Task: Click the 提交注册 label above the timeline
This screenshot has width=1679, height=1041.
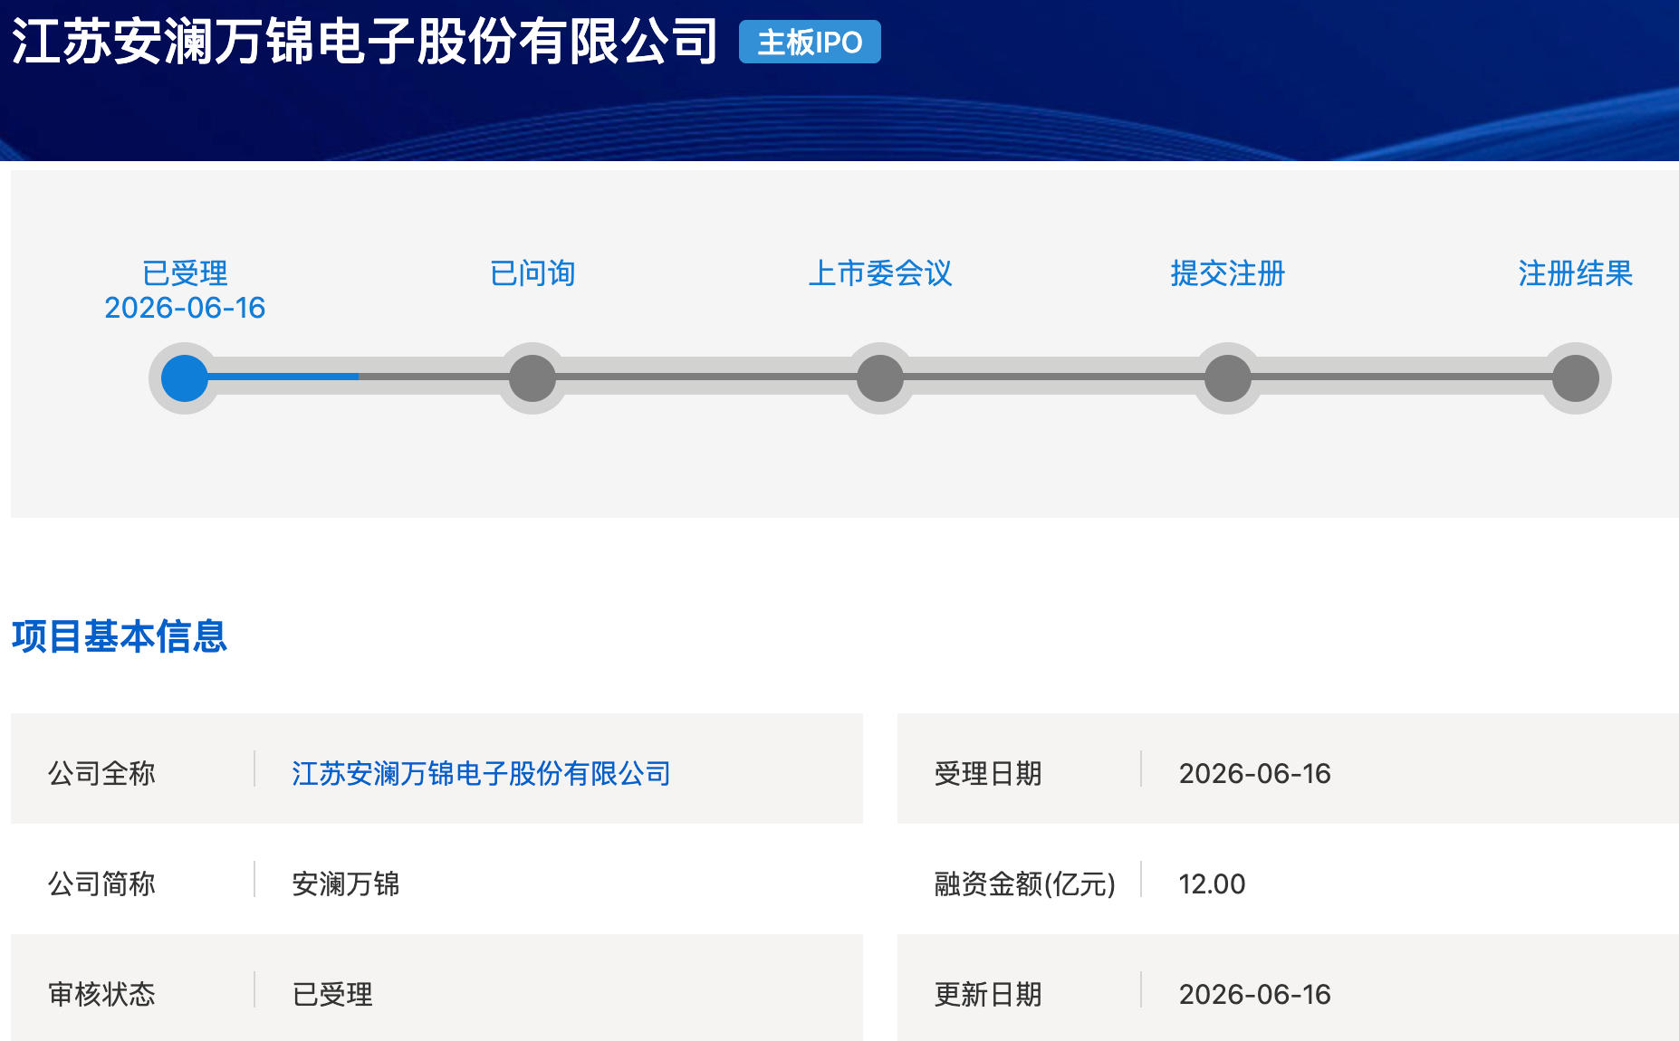Action: click(1228, 273)
